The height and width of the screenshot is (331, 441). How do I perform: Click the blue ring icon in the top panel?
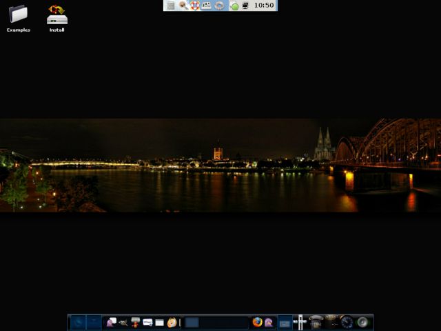(219, 6)
